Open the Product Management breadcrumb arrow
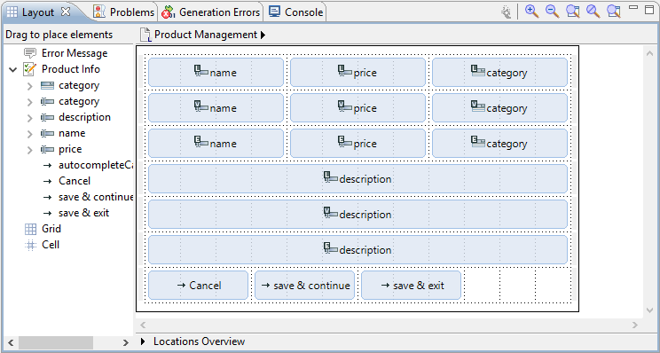Viewport: 660px width, 353px height. coord(263,35)
